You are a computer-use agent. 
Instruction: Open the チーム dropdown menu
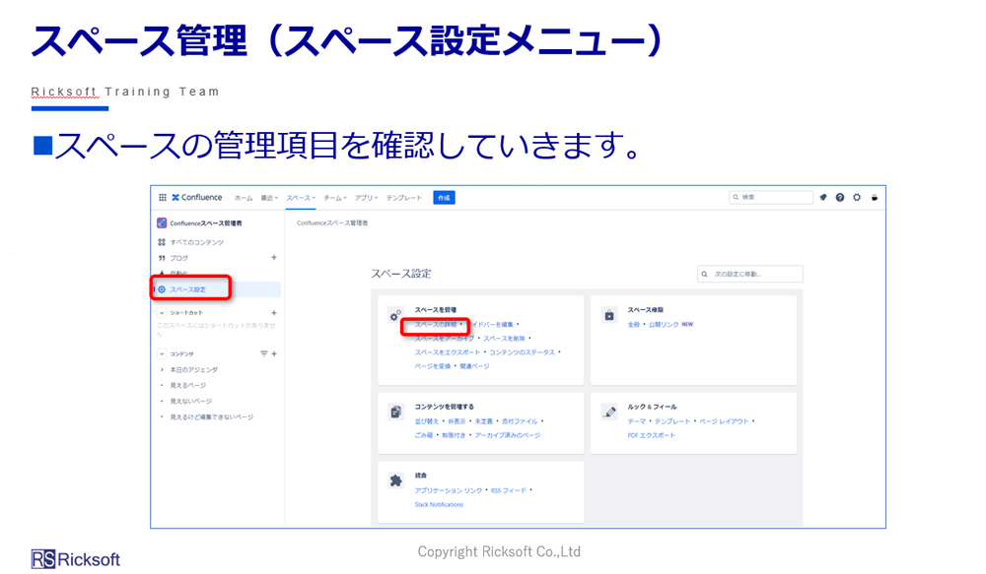[335, 198]
